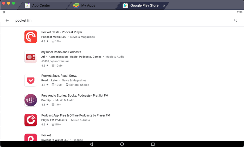Click the Google Play Store tab icon
This screenshot has height=147, width=244.
[x=125, y=5]
